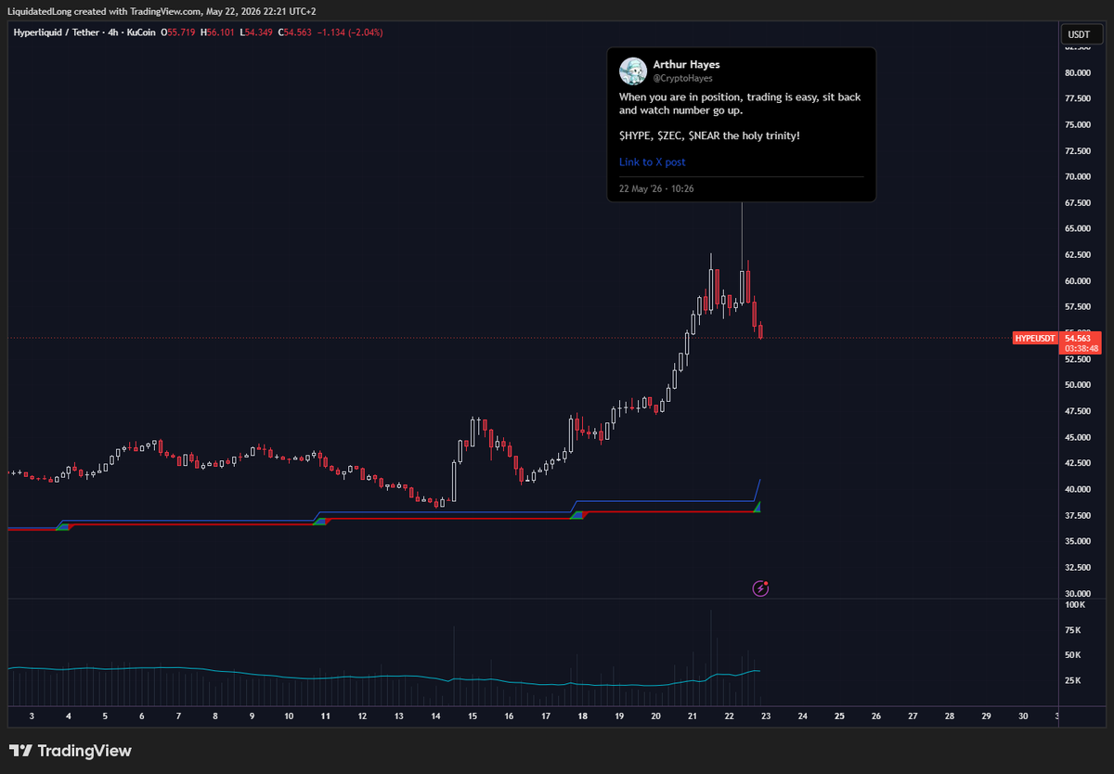
Task: Click the 57.500 price axis label
Action: point(1077,306)
